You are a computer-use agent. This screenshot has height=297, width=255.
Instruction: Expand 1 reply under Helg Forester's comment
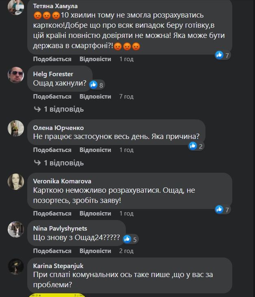click(59, 109)
